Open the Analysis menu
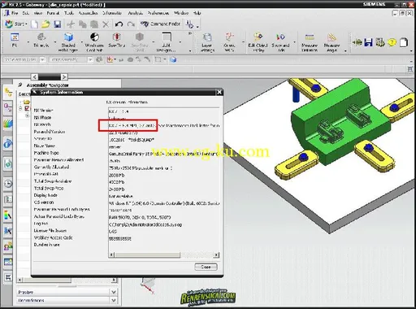Image resolution: width=416 pixels, height=309 pixels. (x=136, y=13)
